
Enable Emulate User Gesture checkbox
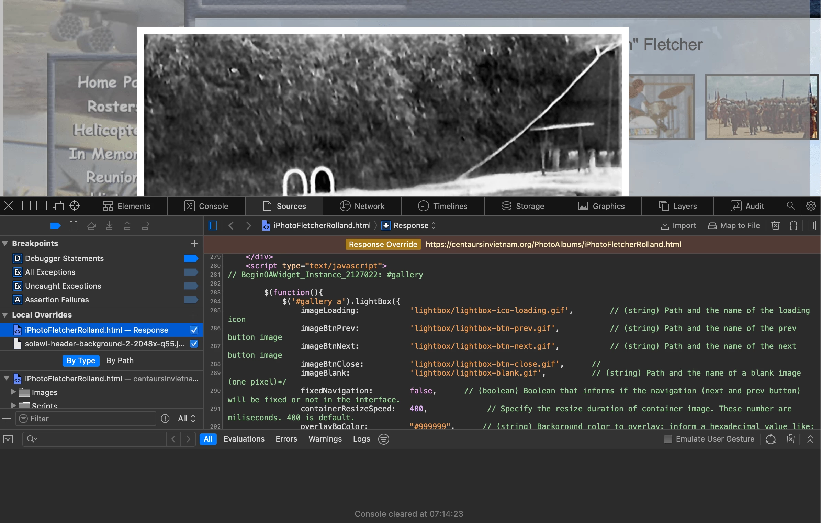668,439
